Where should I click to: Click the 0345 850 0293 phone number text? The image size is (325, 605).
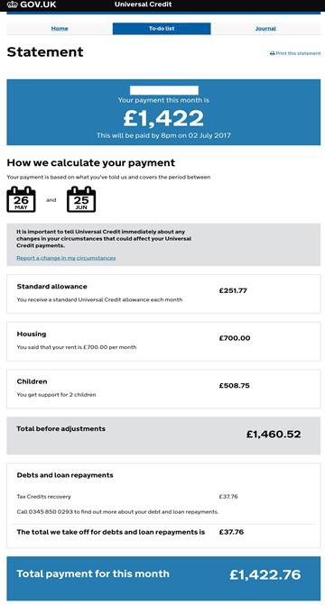click(x=47, y=512)
